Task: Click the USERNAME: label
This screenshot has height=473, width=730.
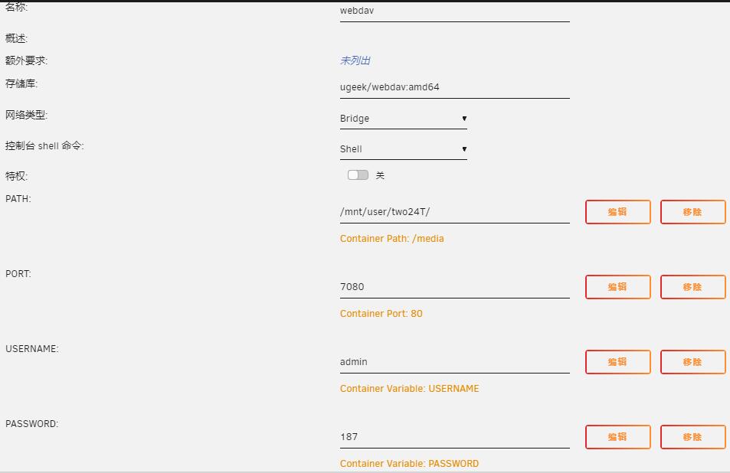Action: click(32, 349)
